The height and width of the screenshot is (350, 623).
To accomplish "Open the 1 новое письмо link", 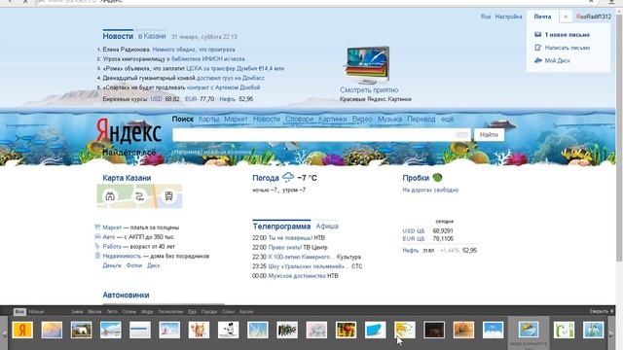I will point(567,35).
